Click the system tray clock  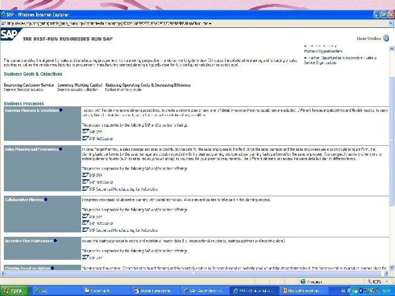coord(387,291)
